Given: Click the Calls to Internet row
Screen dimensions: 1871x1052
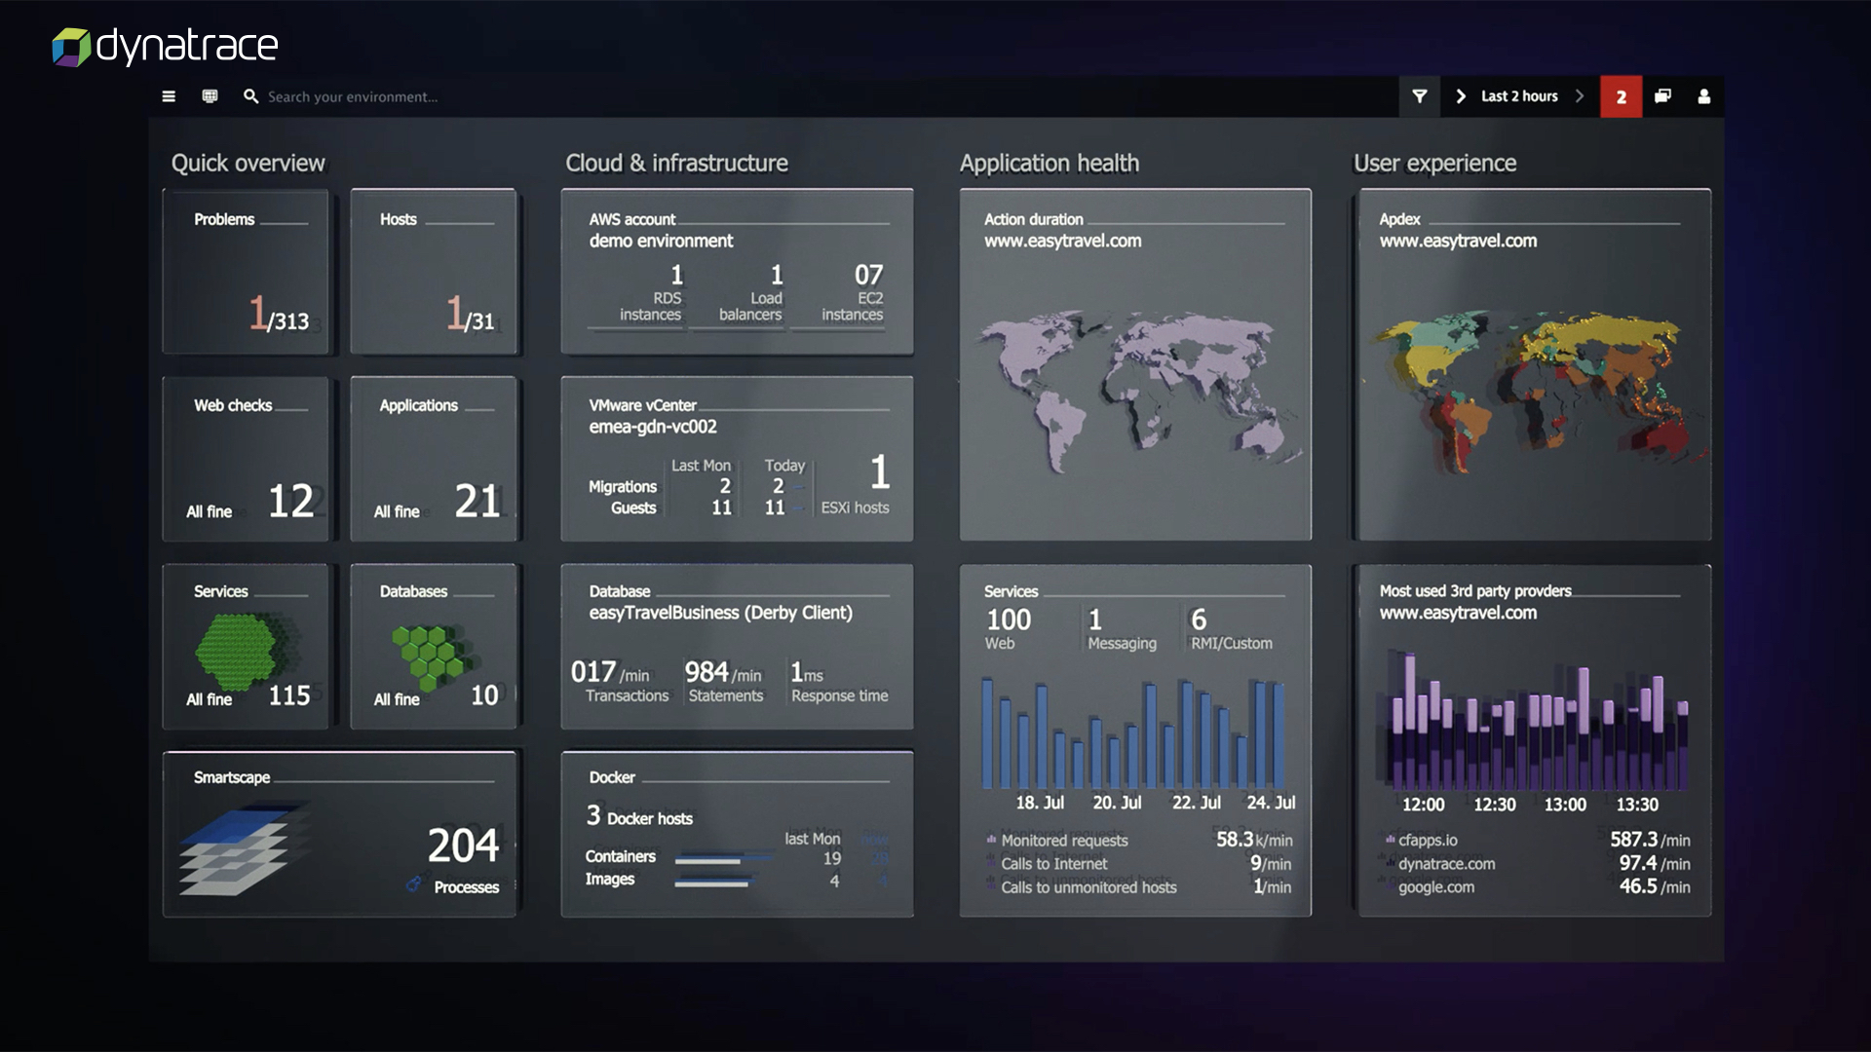Looking at the screenshot, I should click(x=1138, y=864).
